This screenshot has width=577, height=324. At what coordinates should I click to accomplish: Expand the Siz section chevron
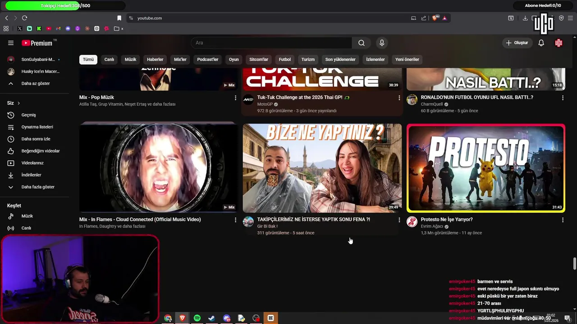(x=18, y=103)
